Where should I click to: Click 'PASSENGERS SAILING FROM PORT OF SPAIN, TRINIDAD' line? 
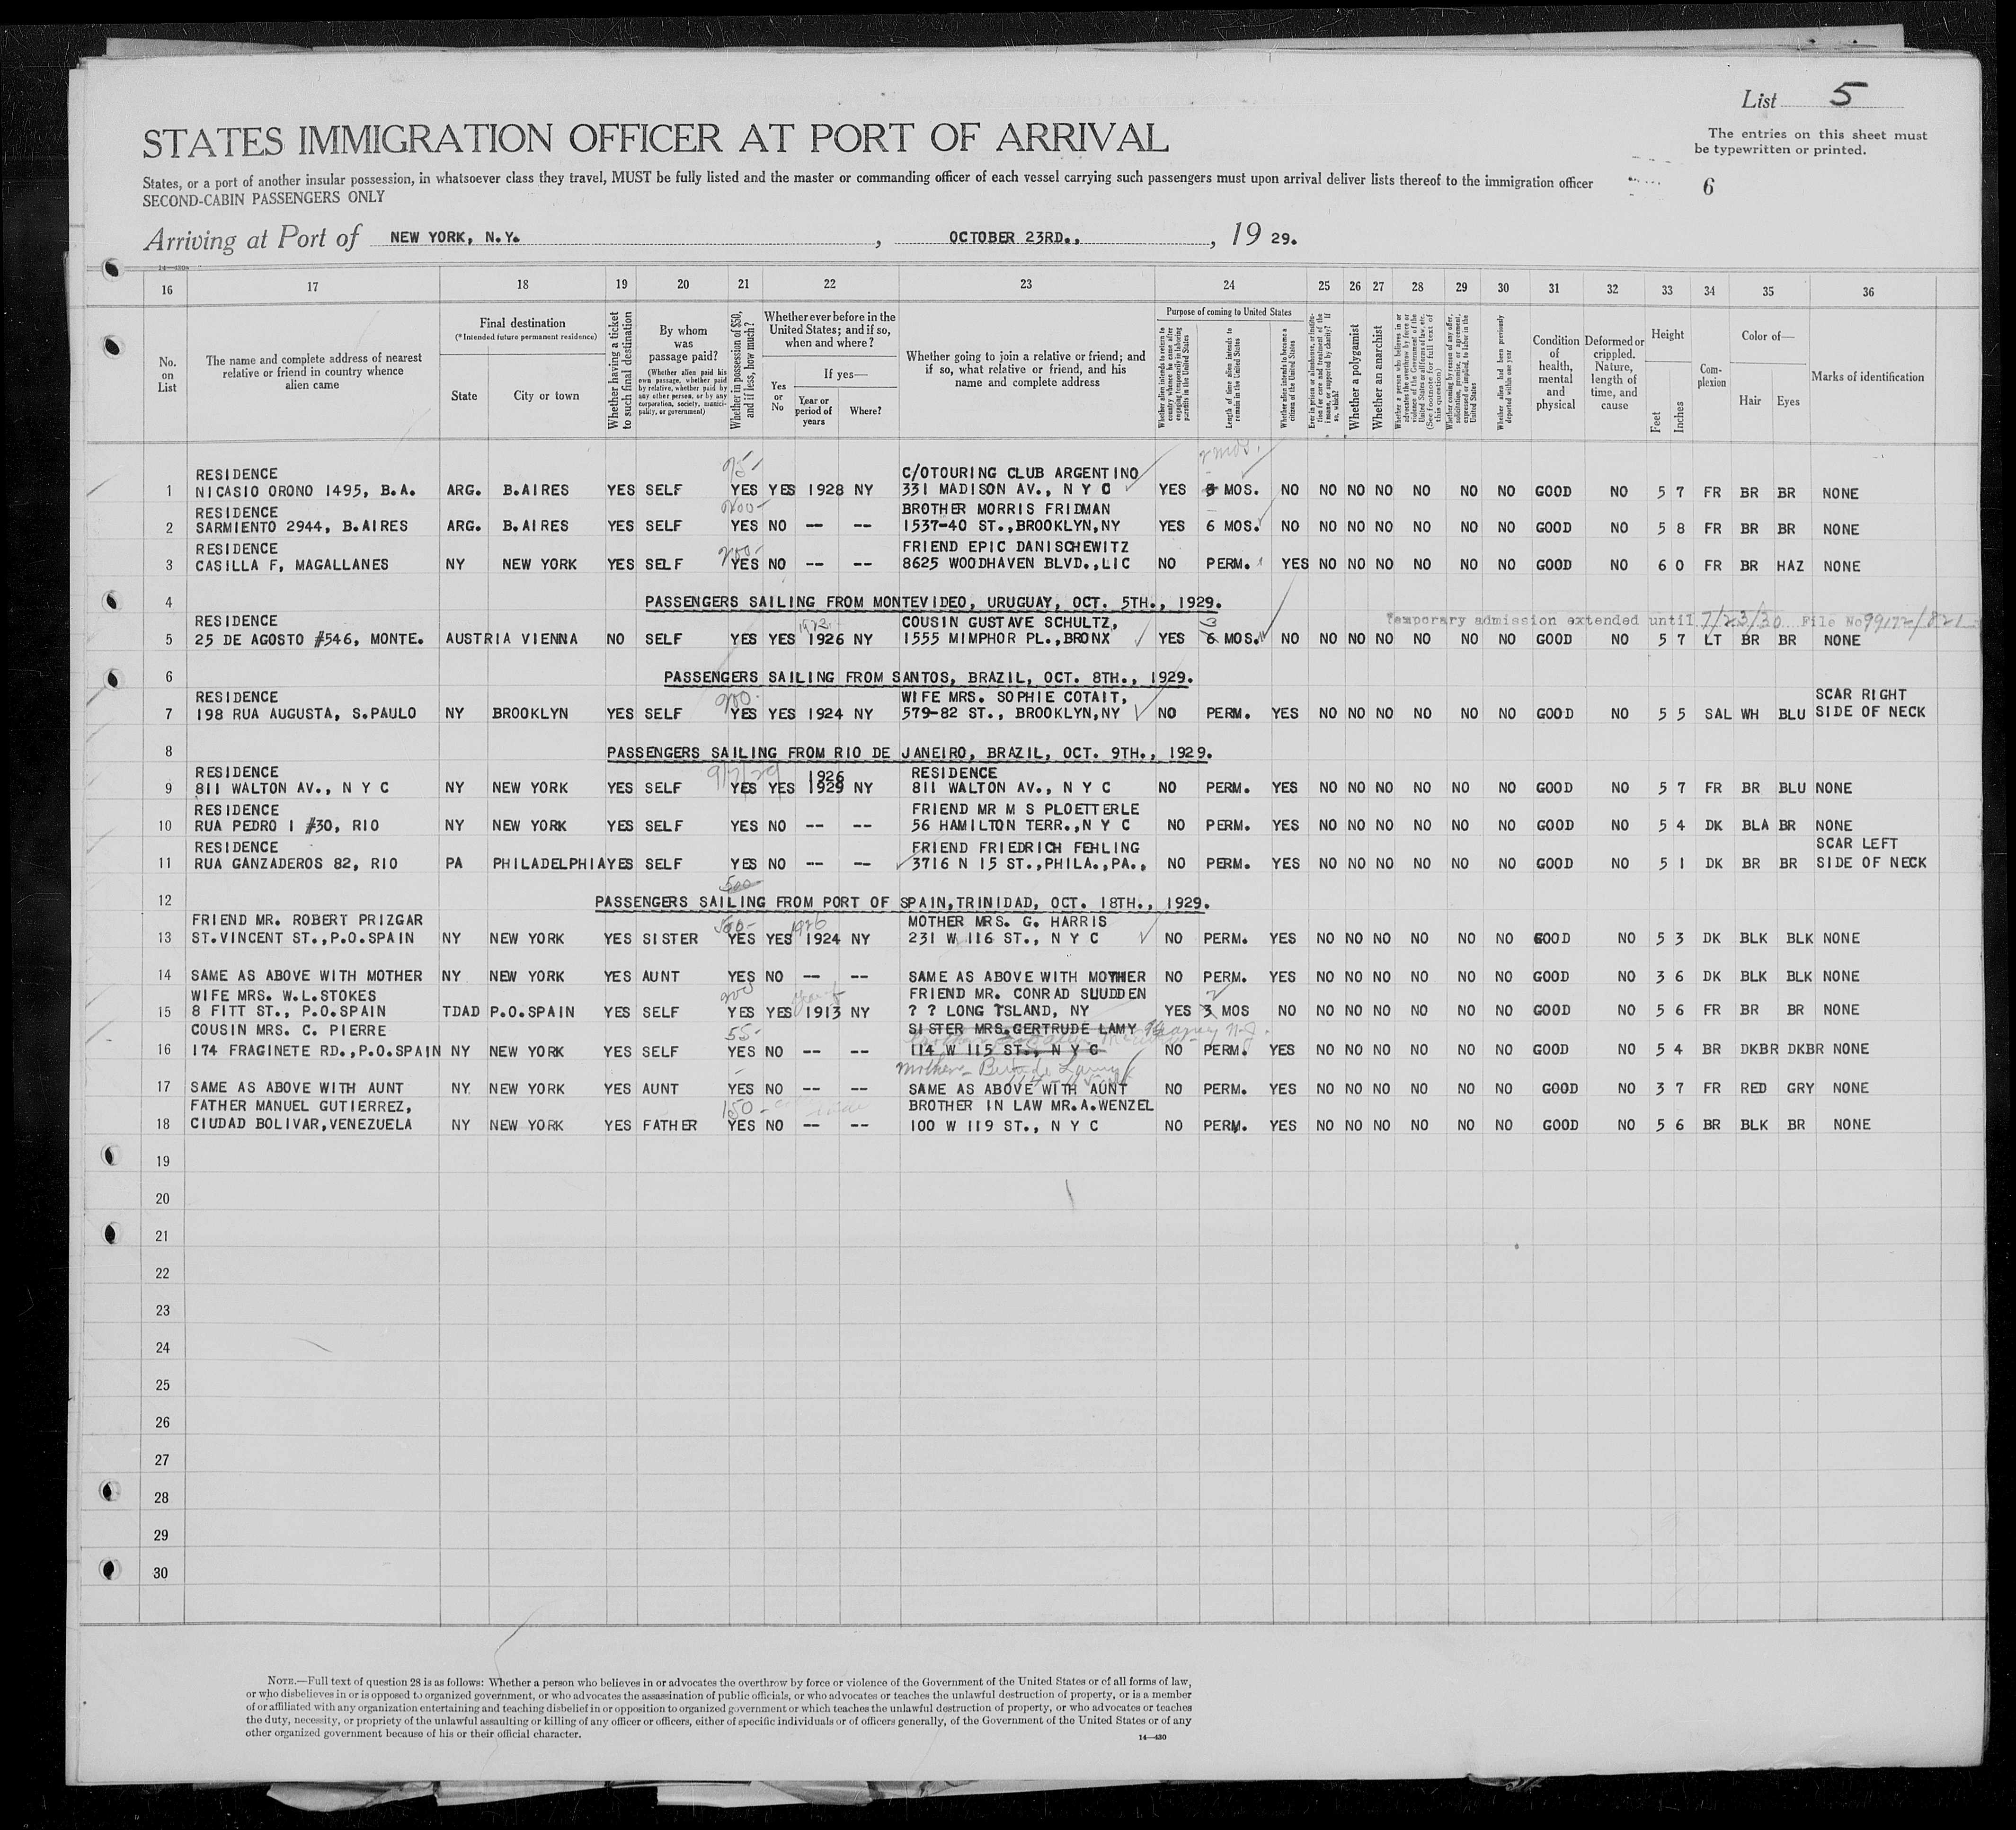[x=902, y=902]
